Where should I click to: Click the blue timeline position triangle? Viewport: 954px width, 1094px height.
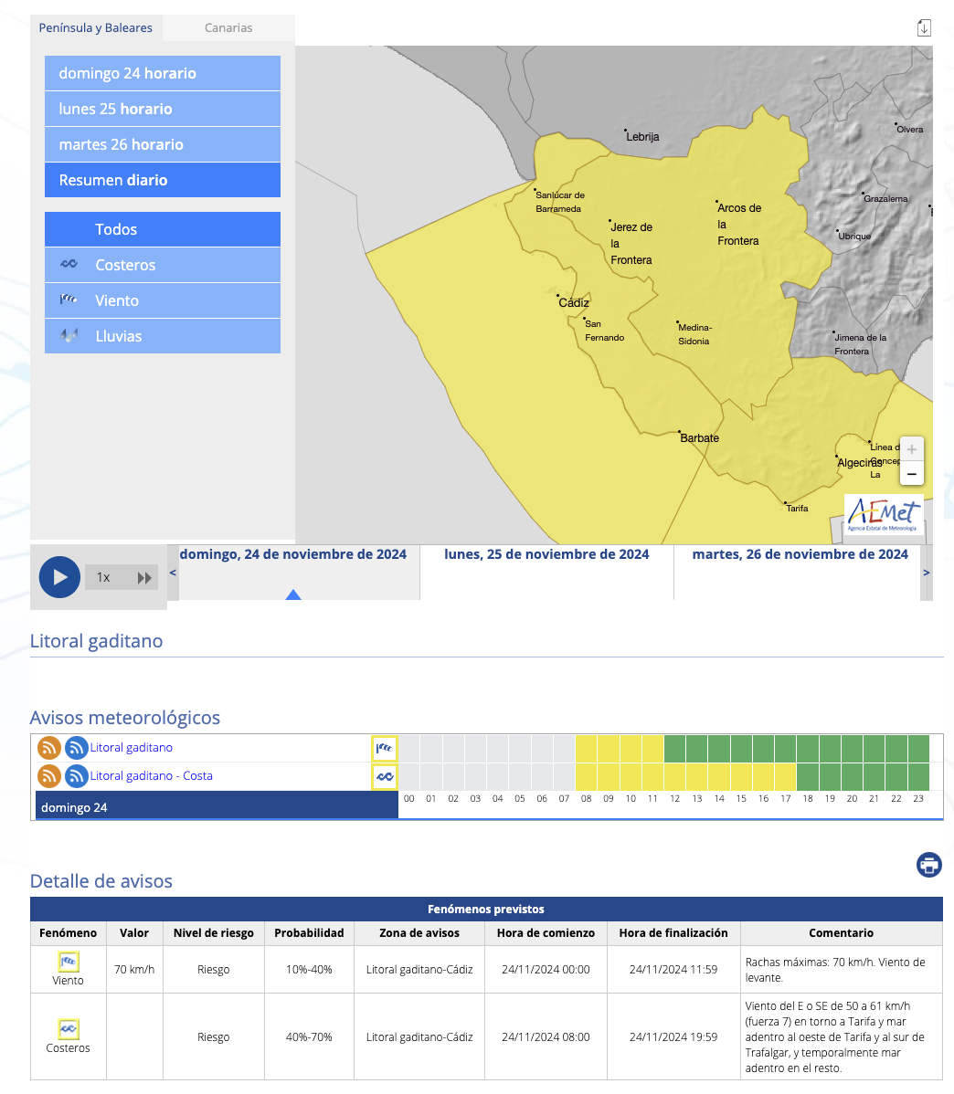(293, 594)
